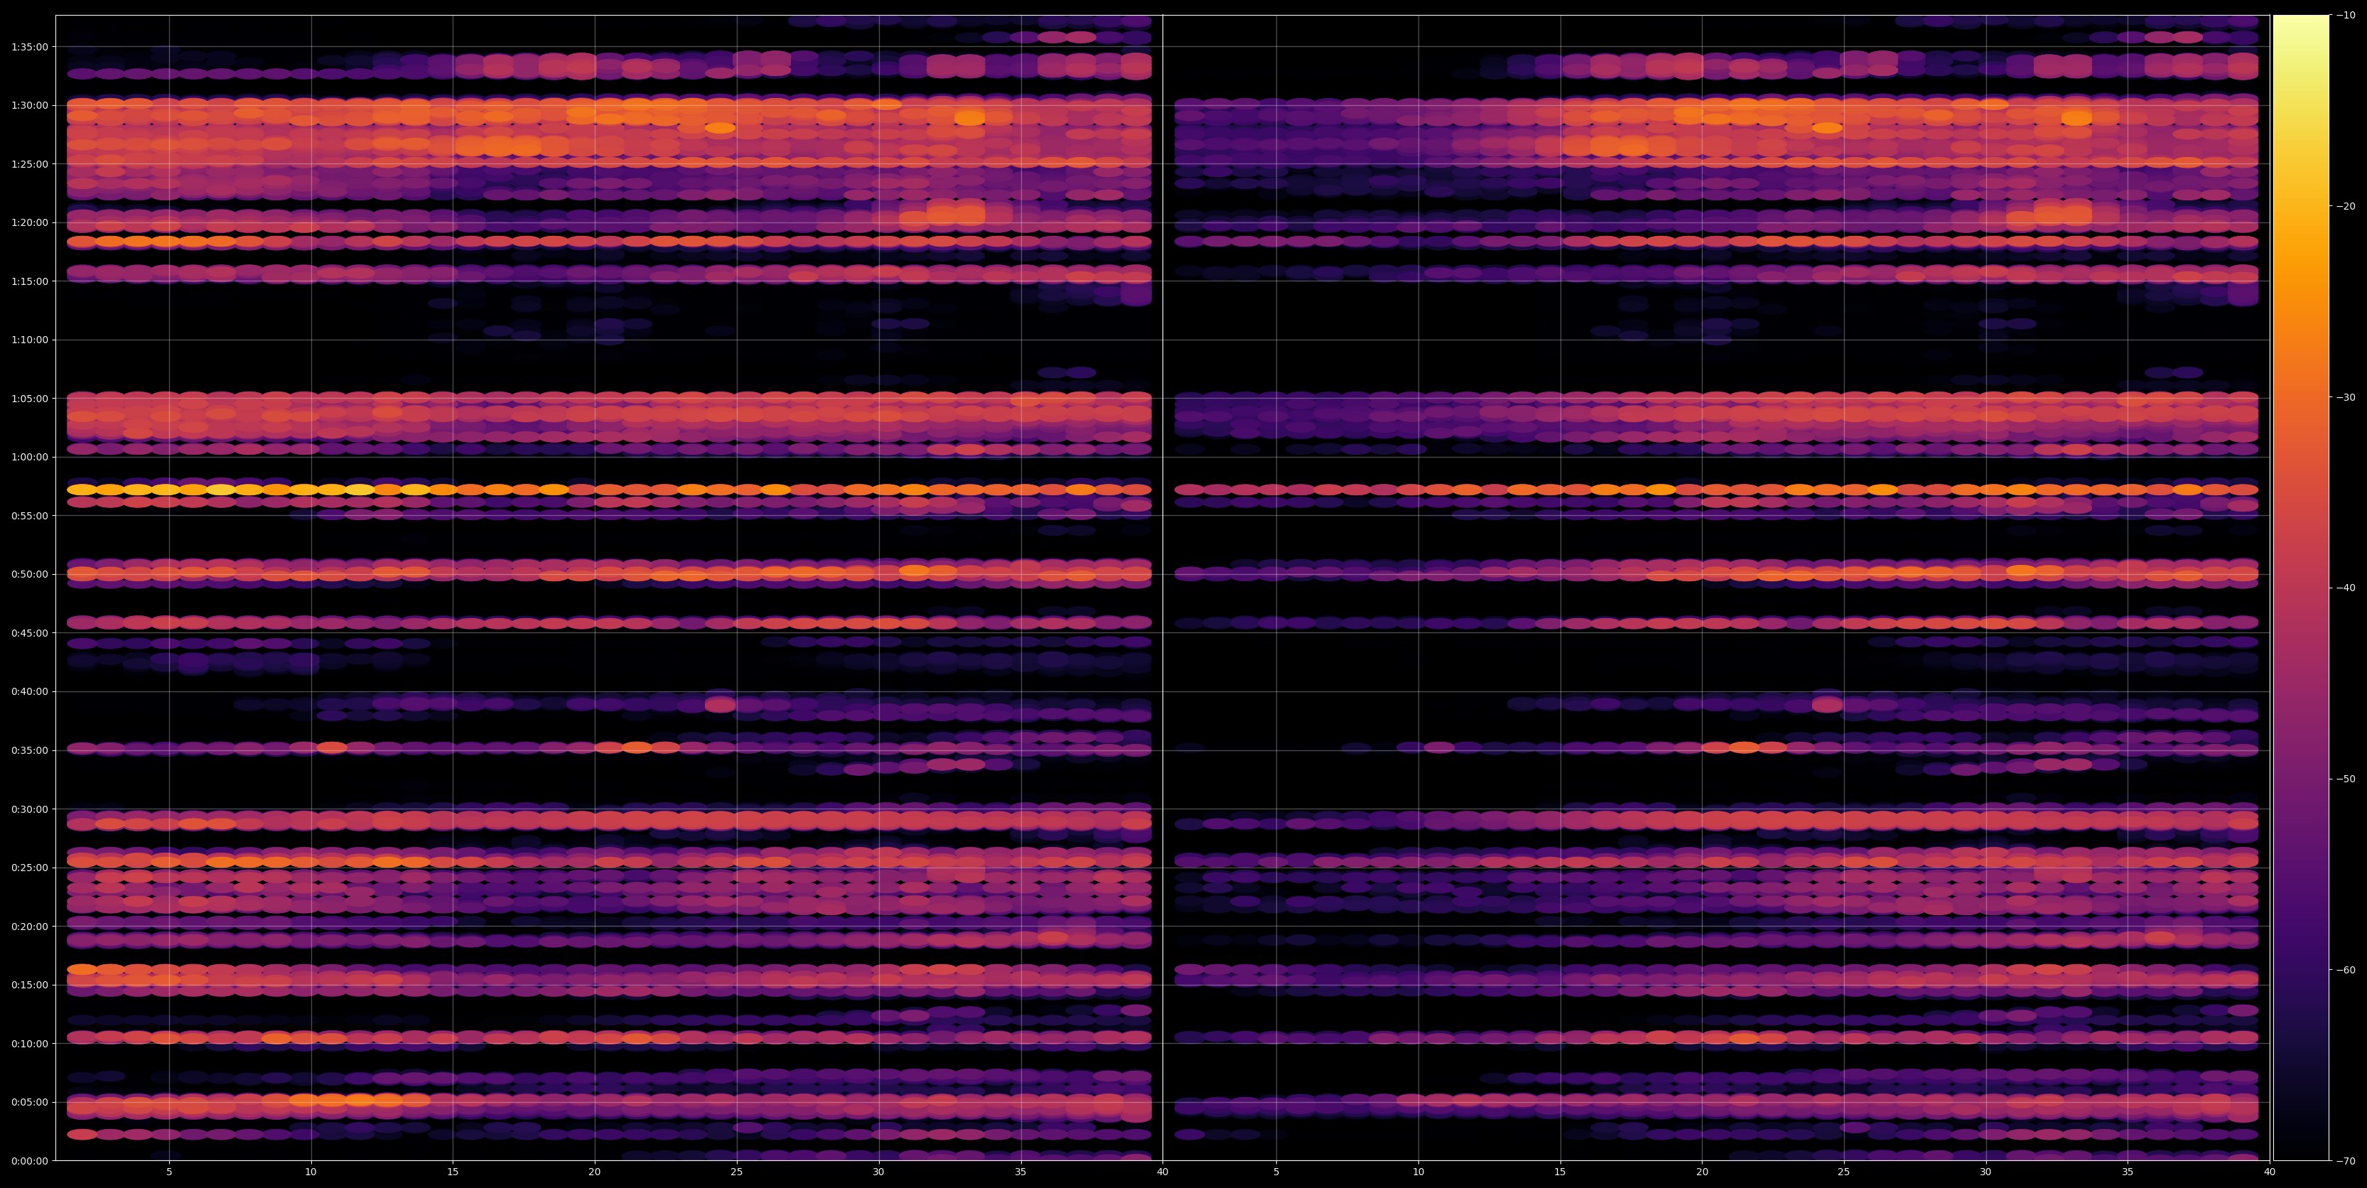Pick the 0:30:00 y-axis time label
The width and height of the screenshot is (2367, 1188).
tap(29, 809)
